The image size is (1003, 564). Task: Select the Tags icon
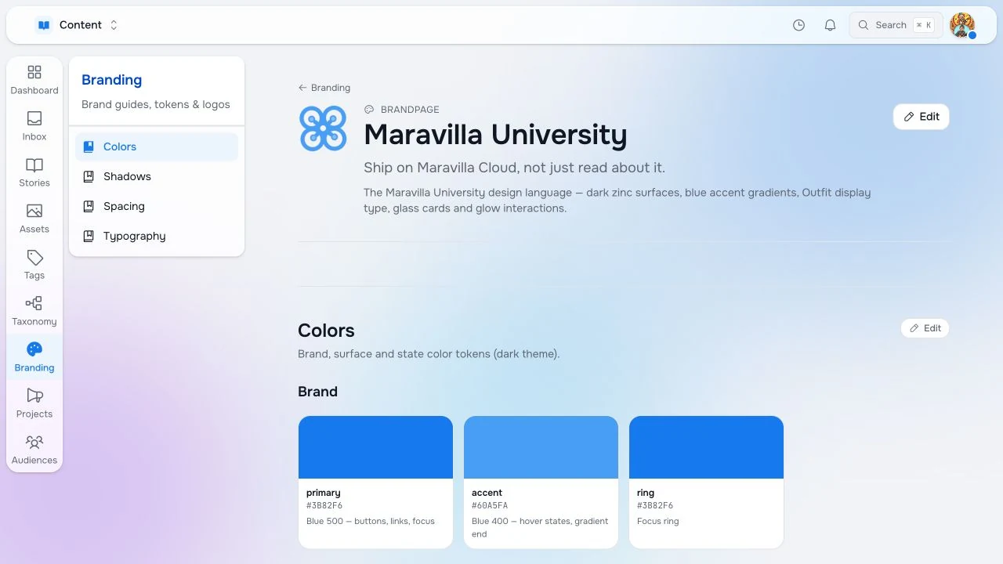tap(34, 257)
